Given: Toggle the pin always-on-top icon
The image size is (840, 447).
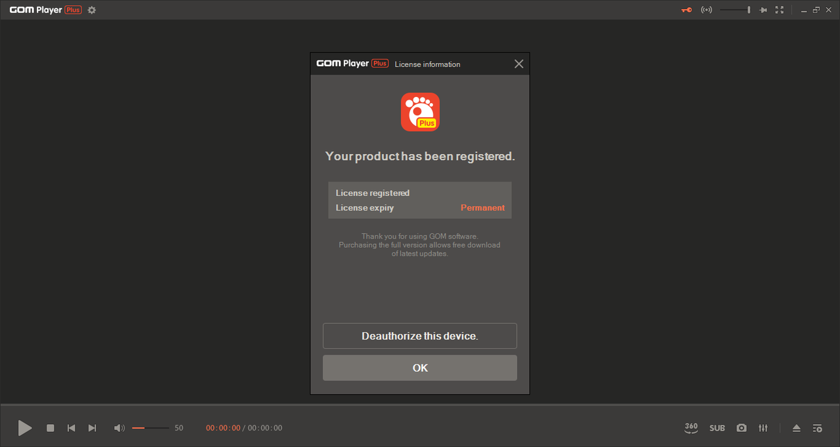Looking at the screenshot, I should 763,10.
